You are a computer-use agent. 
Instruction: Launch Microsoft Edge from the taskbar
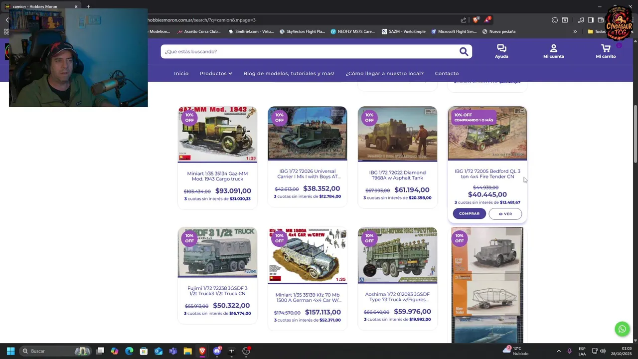pos(129,351)
